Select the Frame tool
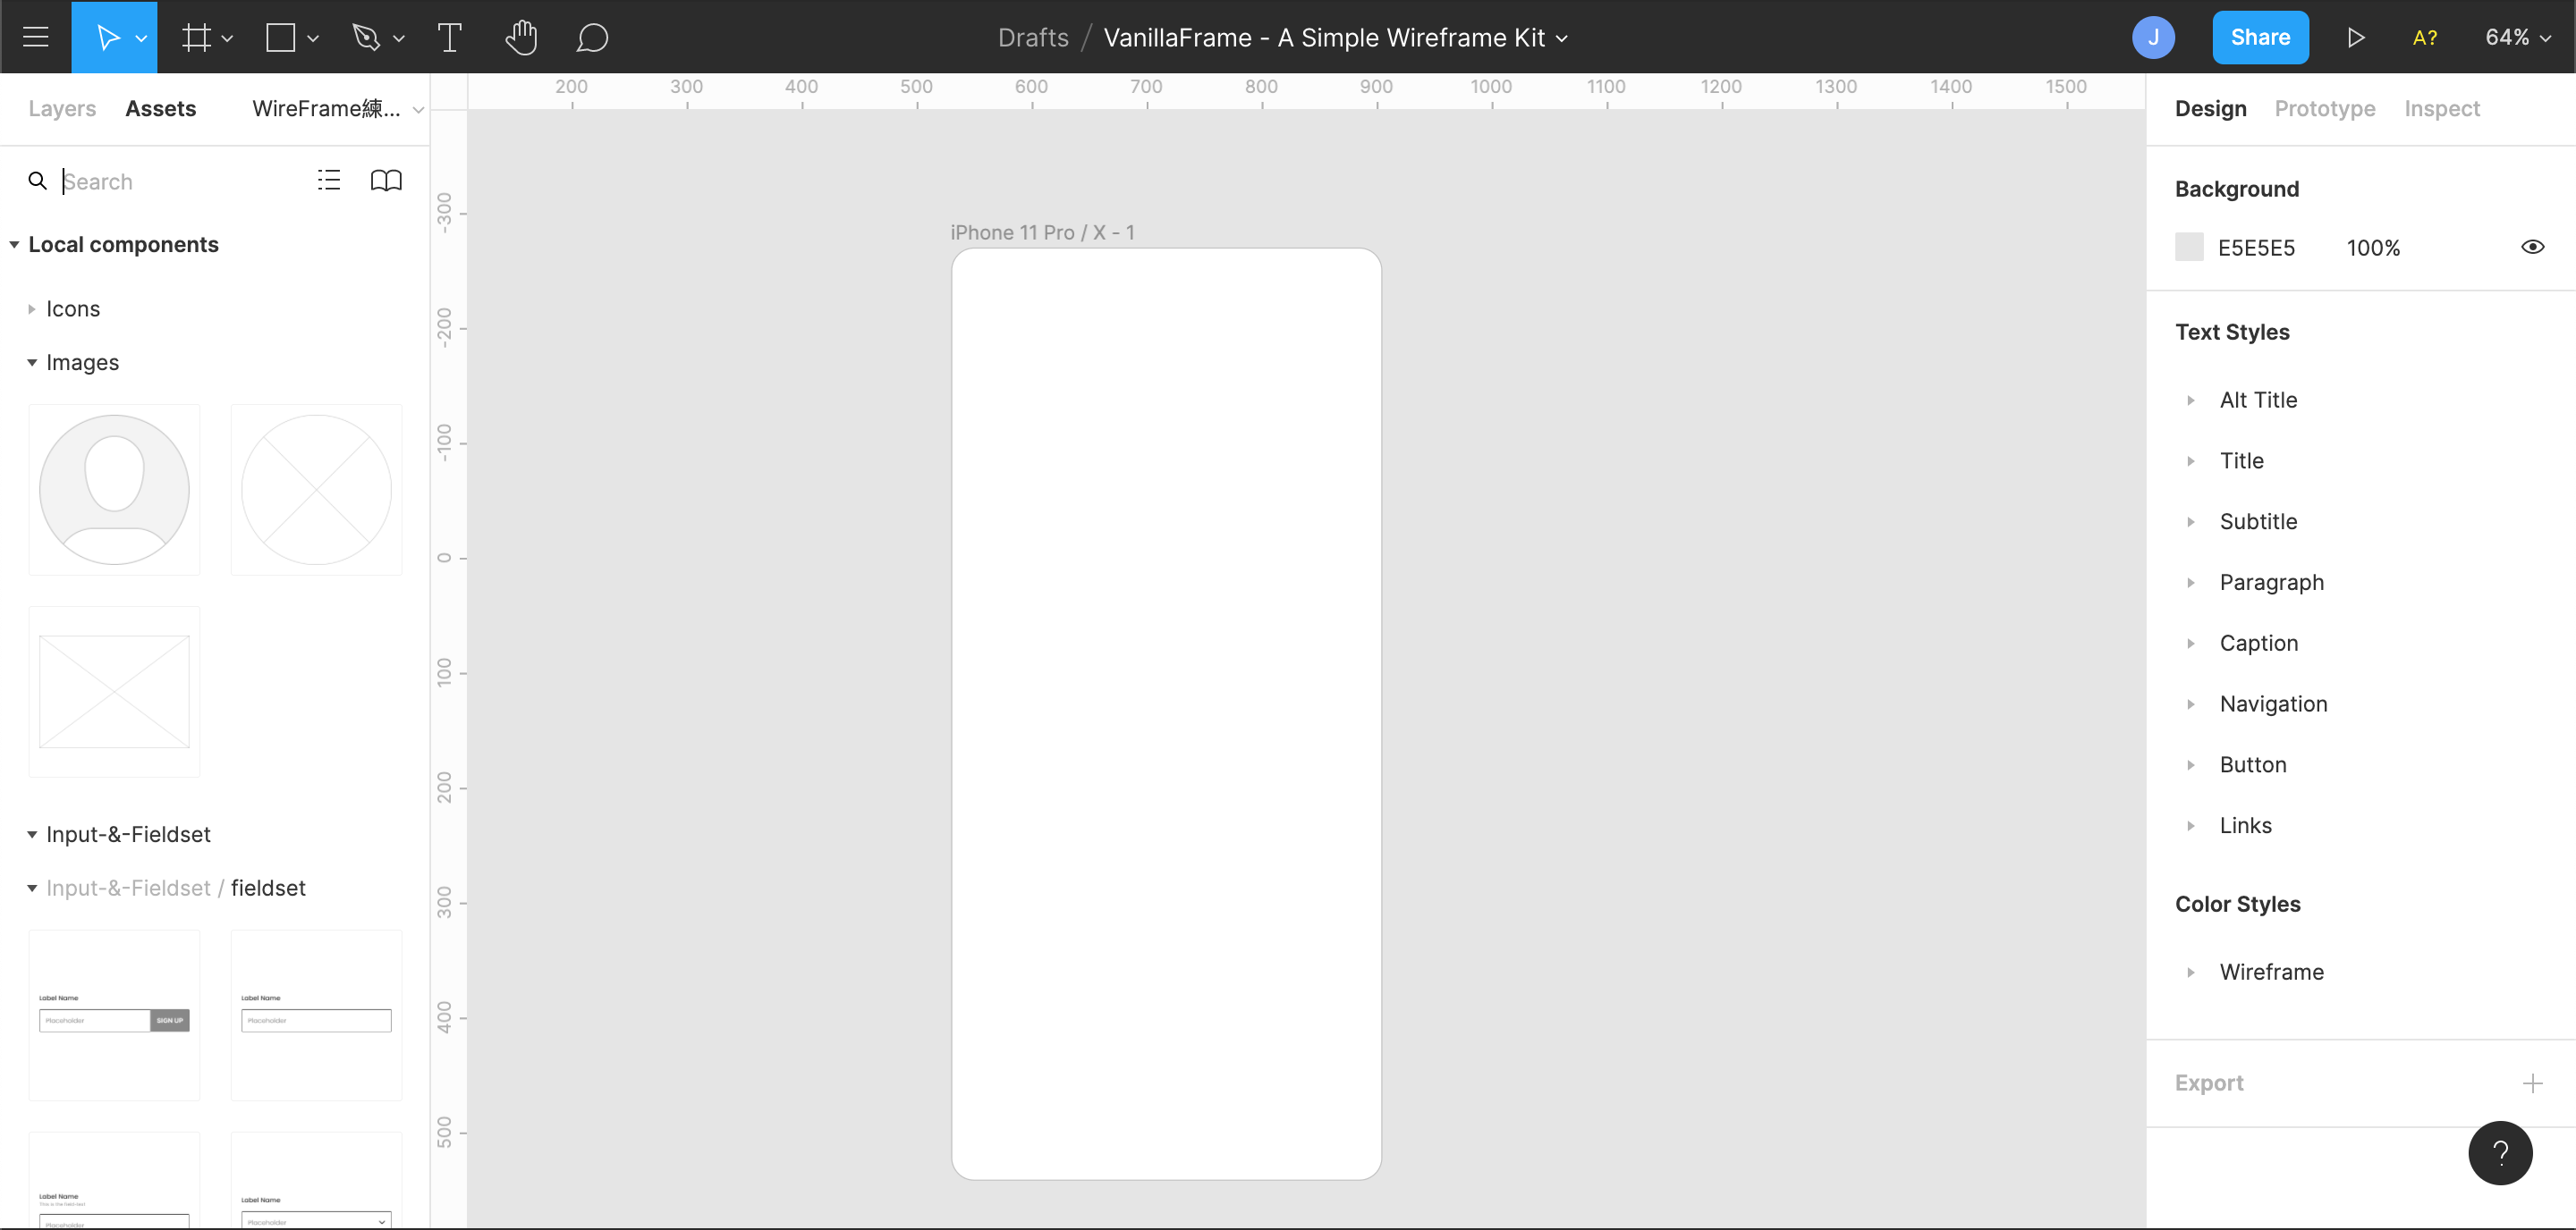 click(x=196, y=38)
